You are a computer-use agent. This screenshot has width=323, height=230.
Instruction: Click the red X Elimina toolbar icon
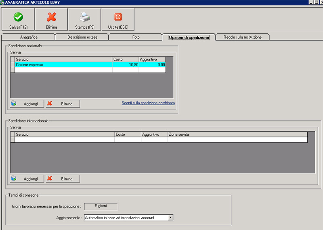click(52, 17)
